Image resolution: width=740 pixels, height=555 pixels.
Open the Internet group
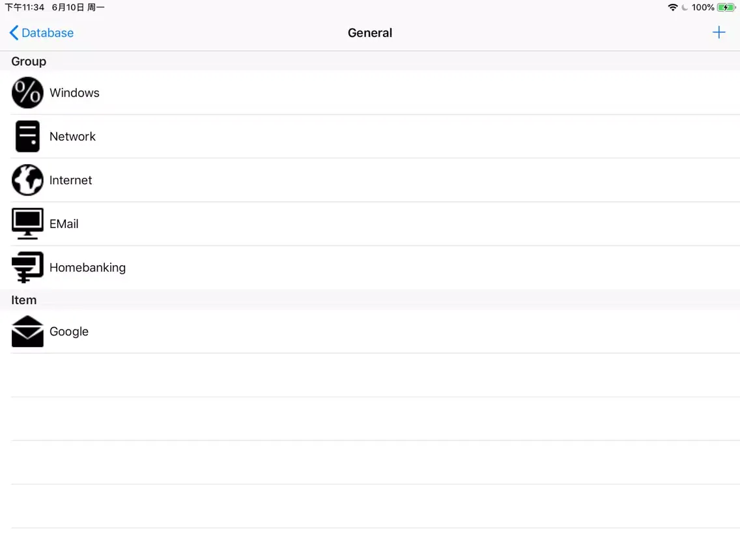tap(71, 180)
